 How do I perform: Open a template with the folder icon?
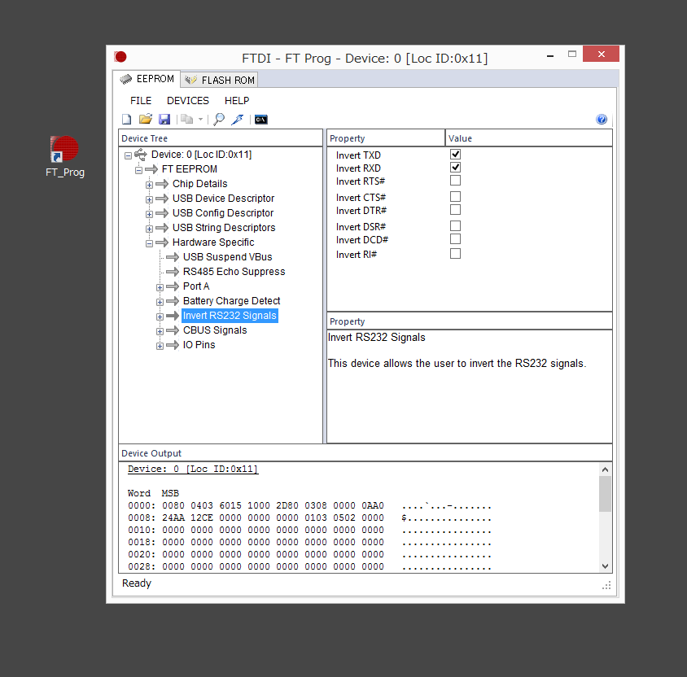click(146, 119)
